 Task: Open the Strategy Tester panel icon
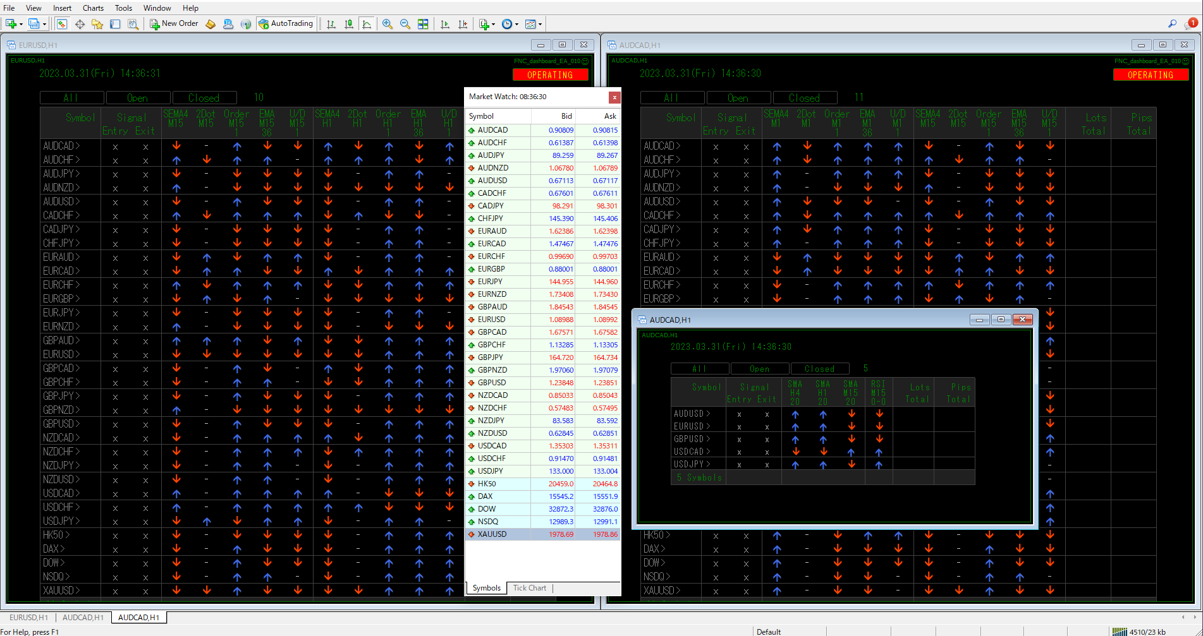(133, 24)
